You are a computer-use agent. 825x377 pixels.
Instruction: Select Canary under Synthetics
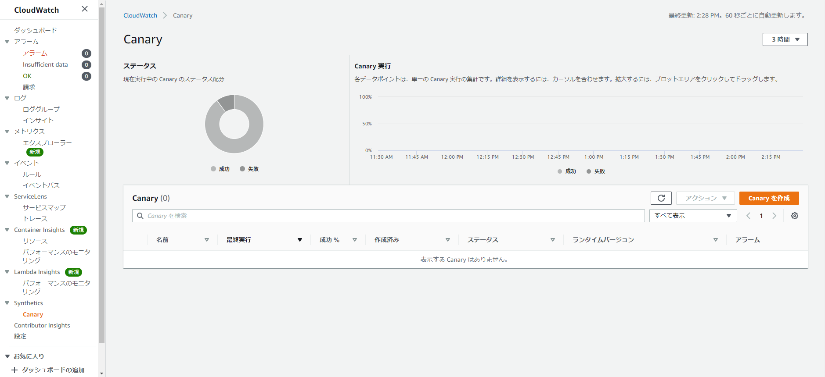point(33,314)
